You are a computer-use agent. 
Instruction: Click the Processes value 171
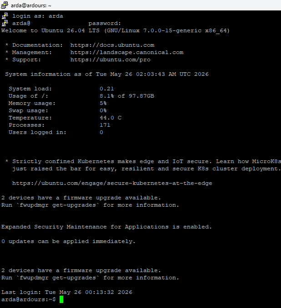pyautogui.click(x=105, y=125)
